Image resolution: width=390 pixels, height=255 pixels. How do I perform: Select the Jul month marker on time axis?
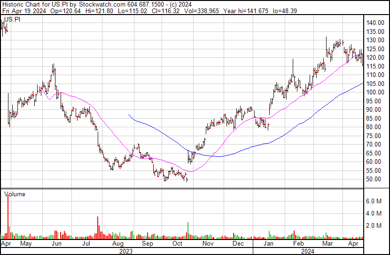coord(86,244)
